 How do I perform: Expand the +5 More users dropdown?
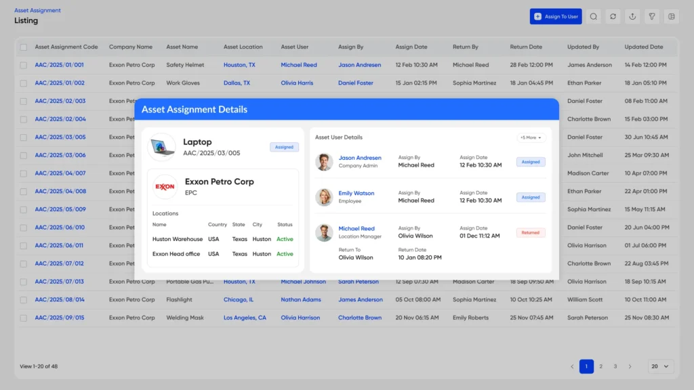pos(531,137)
